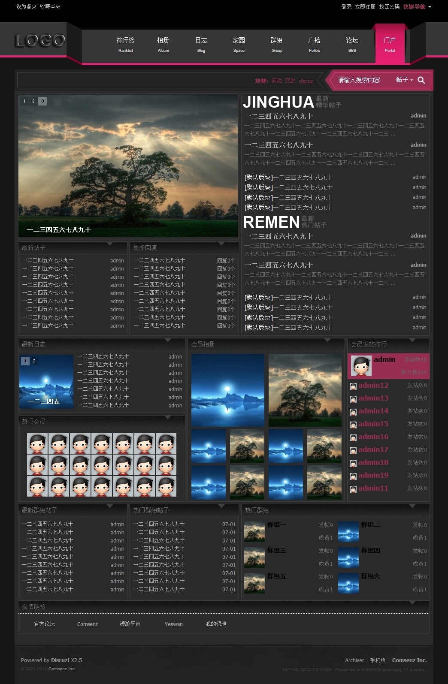Image resolution: width=448 pixels, height=684 pixels.
Task: Click the small avatar beside admin11
Action: tap(353, 489)
